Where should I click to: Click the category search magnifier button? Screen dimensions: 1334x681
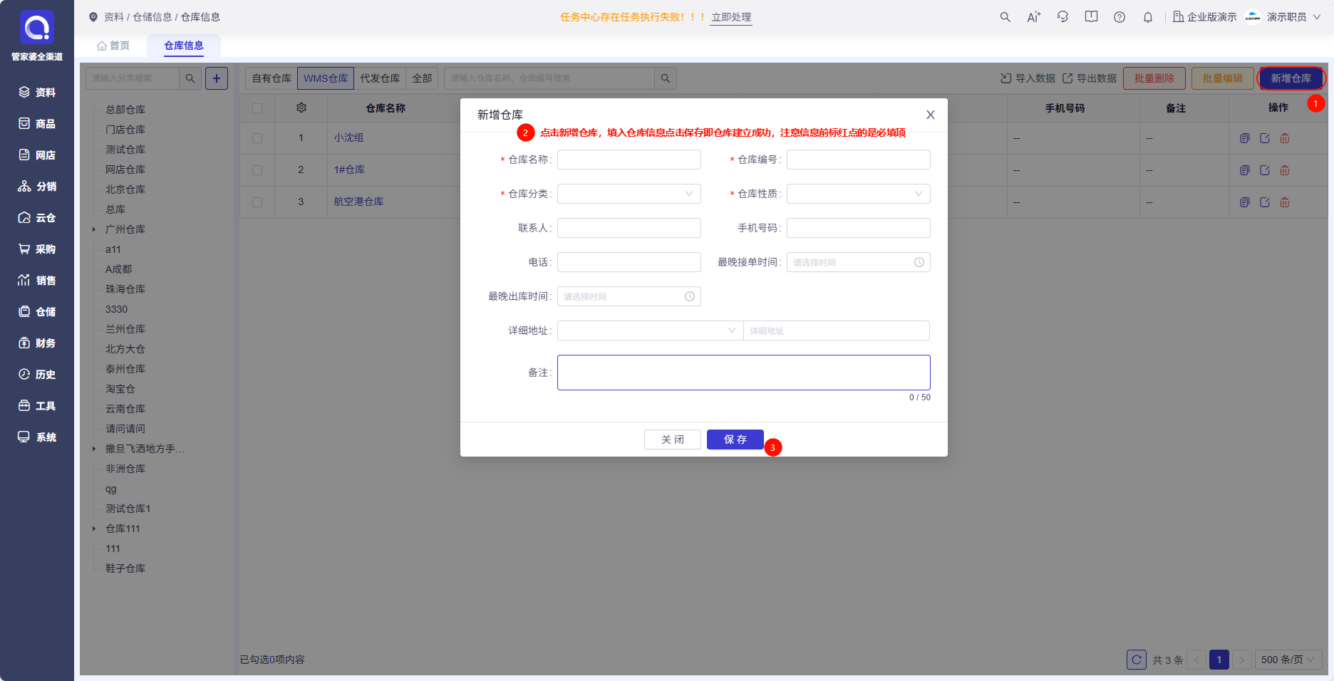[190, 78]
